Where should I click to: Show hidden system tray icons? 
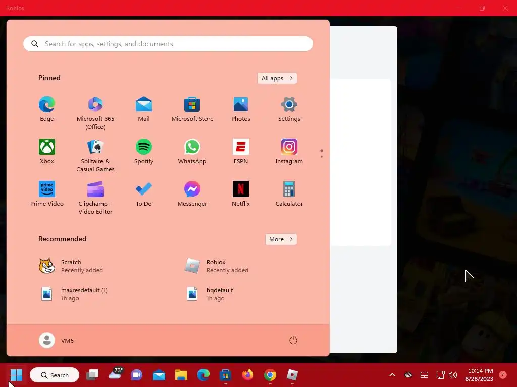click(x=392, y=375)
